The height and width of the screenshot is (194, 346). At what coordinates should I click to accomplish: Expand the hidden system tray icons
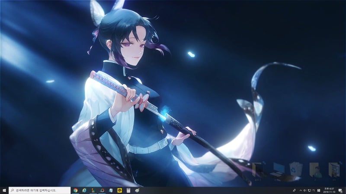[301, 191]
